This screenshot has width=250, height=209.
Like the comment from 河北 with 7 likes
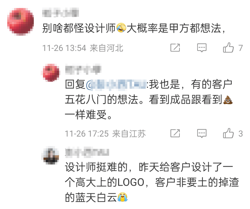click(228, 48)
